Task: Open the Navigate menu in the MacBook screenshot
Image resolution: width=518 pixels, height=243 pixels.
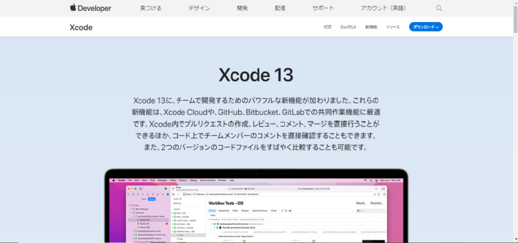Action: point(163,180)
